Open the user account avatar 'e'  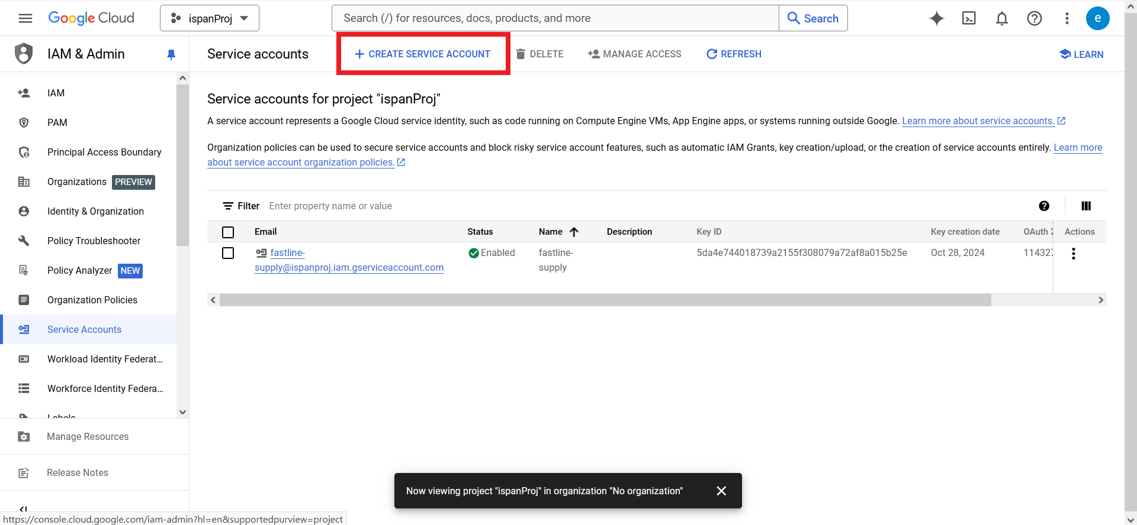[x=1098, y=18]
